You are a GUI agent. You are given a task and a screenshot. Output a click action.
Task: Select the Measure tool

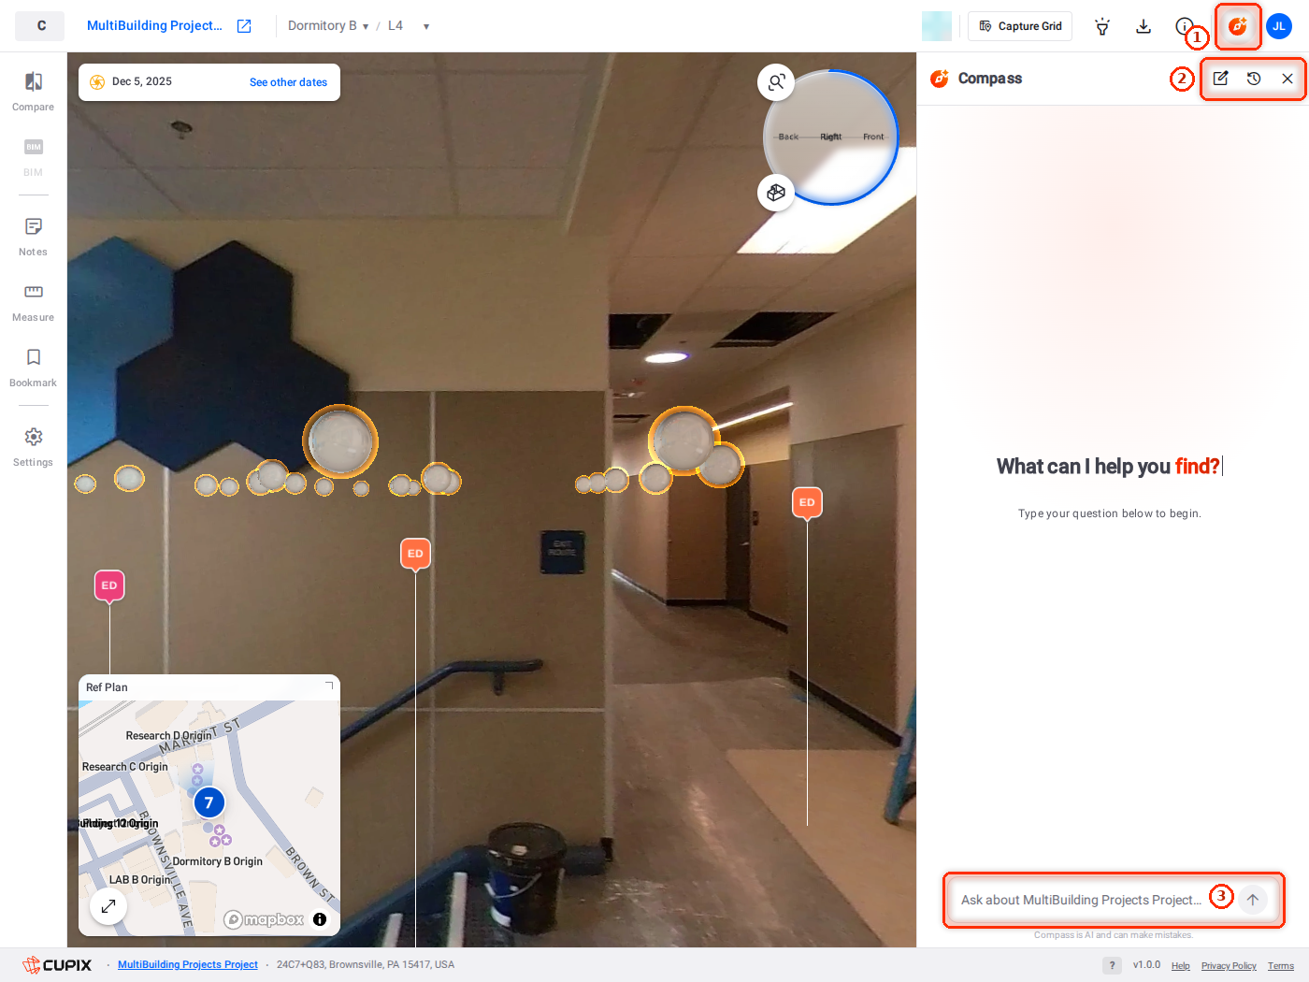33,302
